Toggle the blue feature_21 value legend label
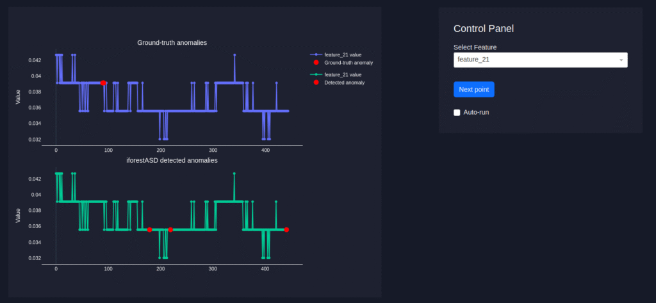 coord(343,55)
